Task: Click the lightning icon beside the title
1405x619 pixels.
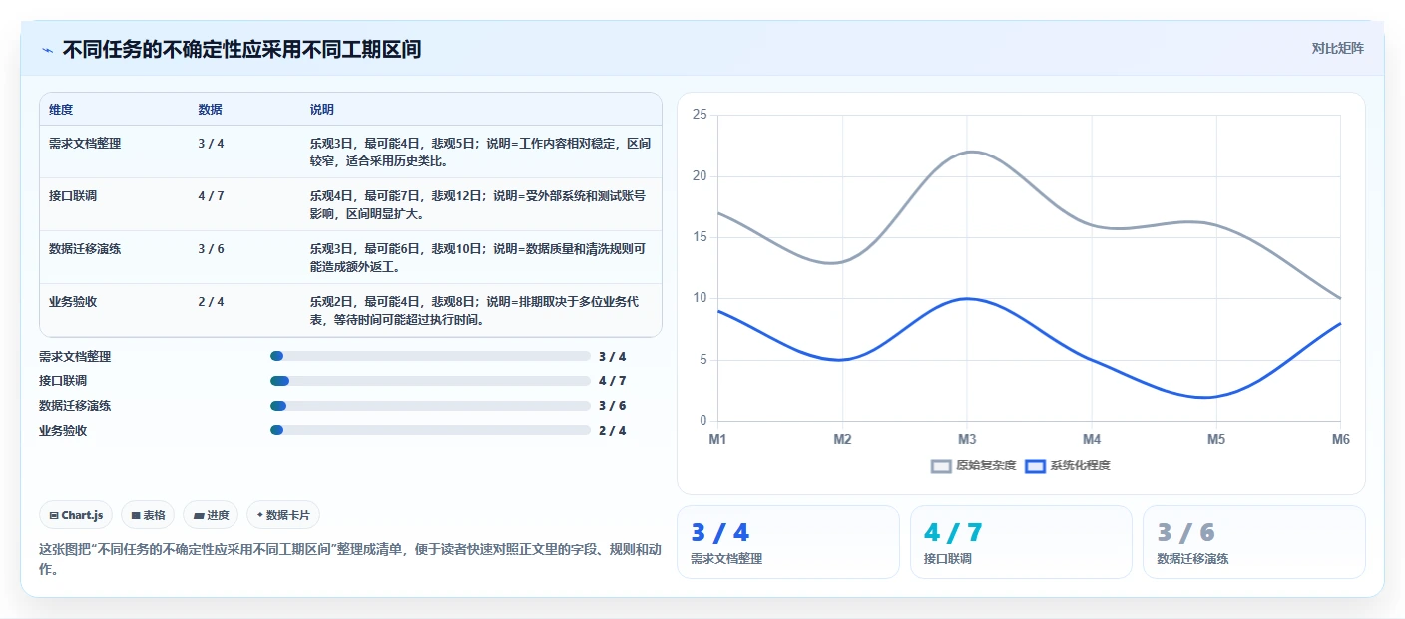Action: [48, 50]
